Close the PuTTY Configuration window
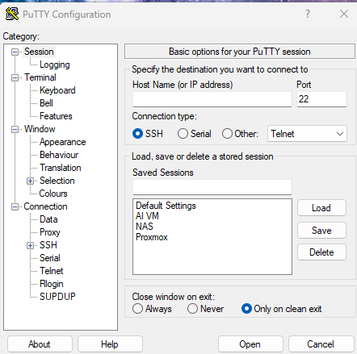The width and height of the screenshot is (357, 354). click(344, 14)
